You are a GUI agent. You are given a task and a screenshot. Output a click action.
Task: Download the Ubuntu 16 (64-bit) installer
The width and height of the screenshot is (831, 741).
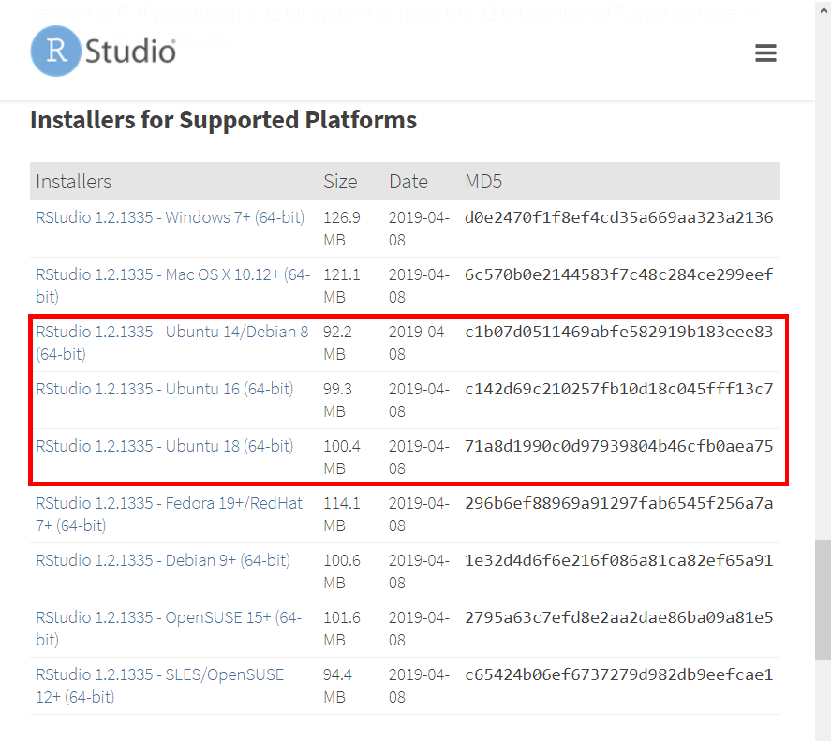tap(164, 389)
